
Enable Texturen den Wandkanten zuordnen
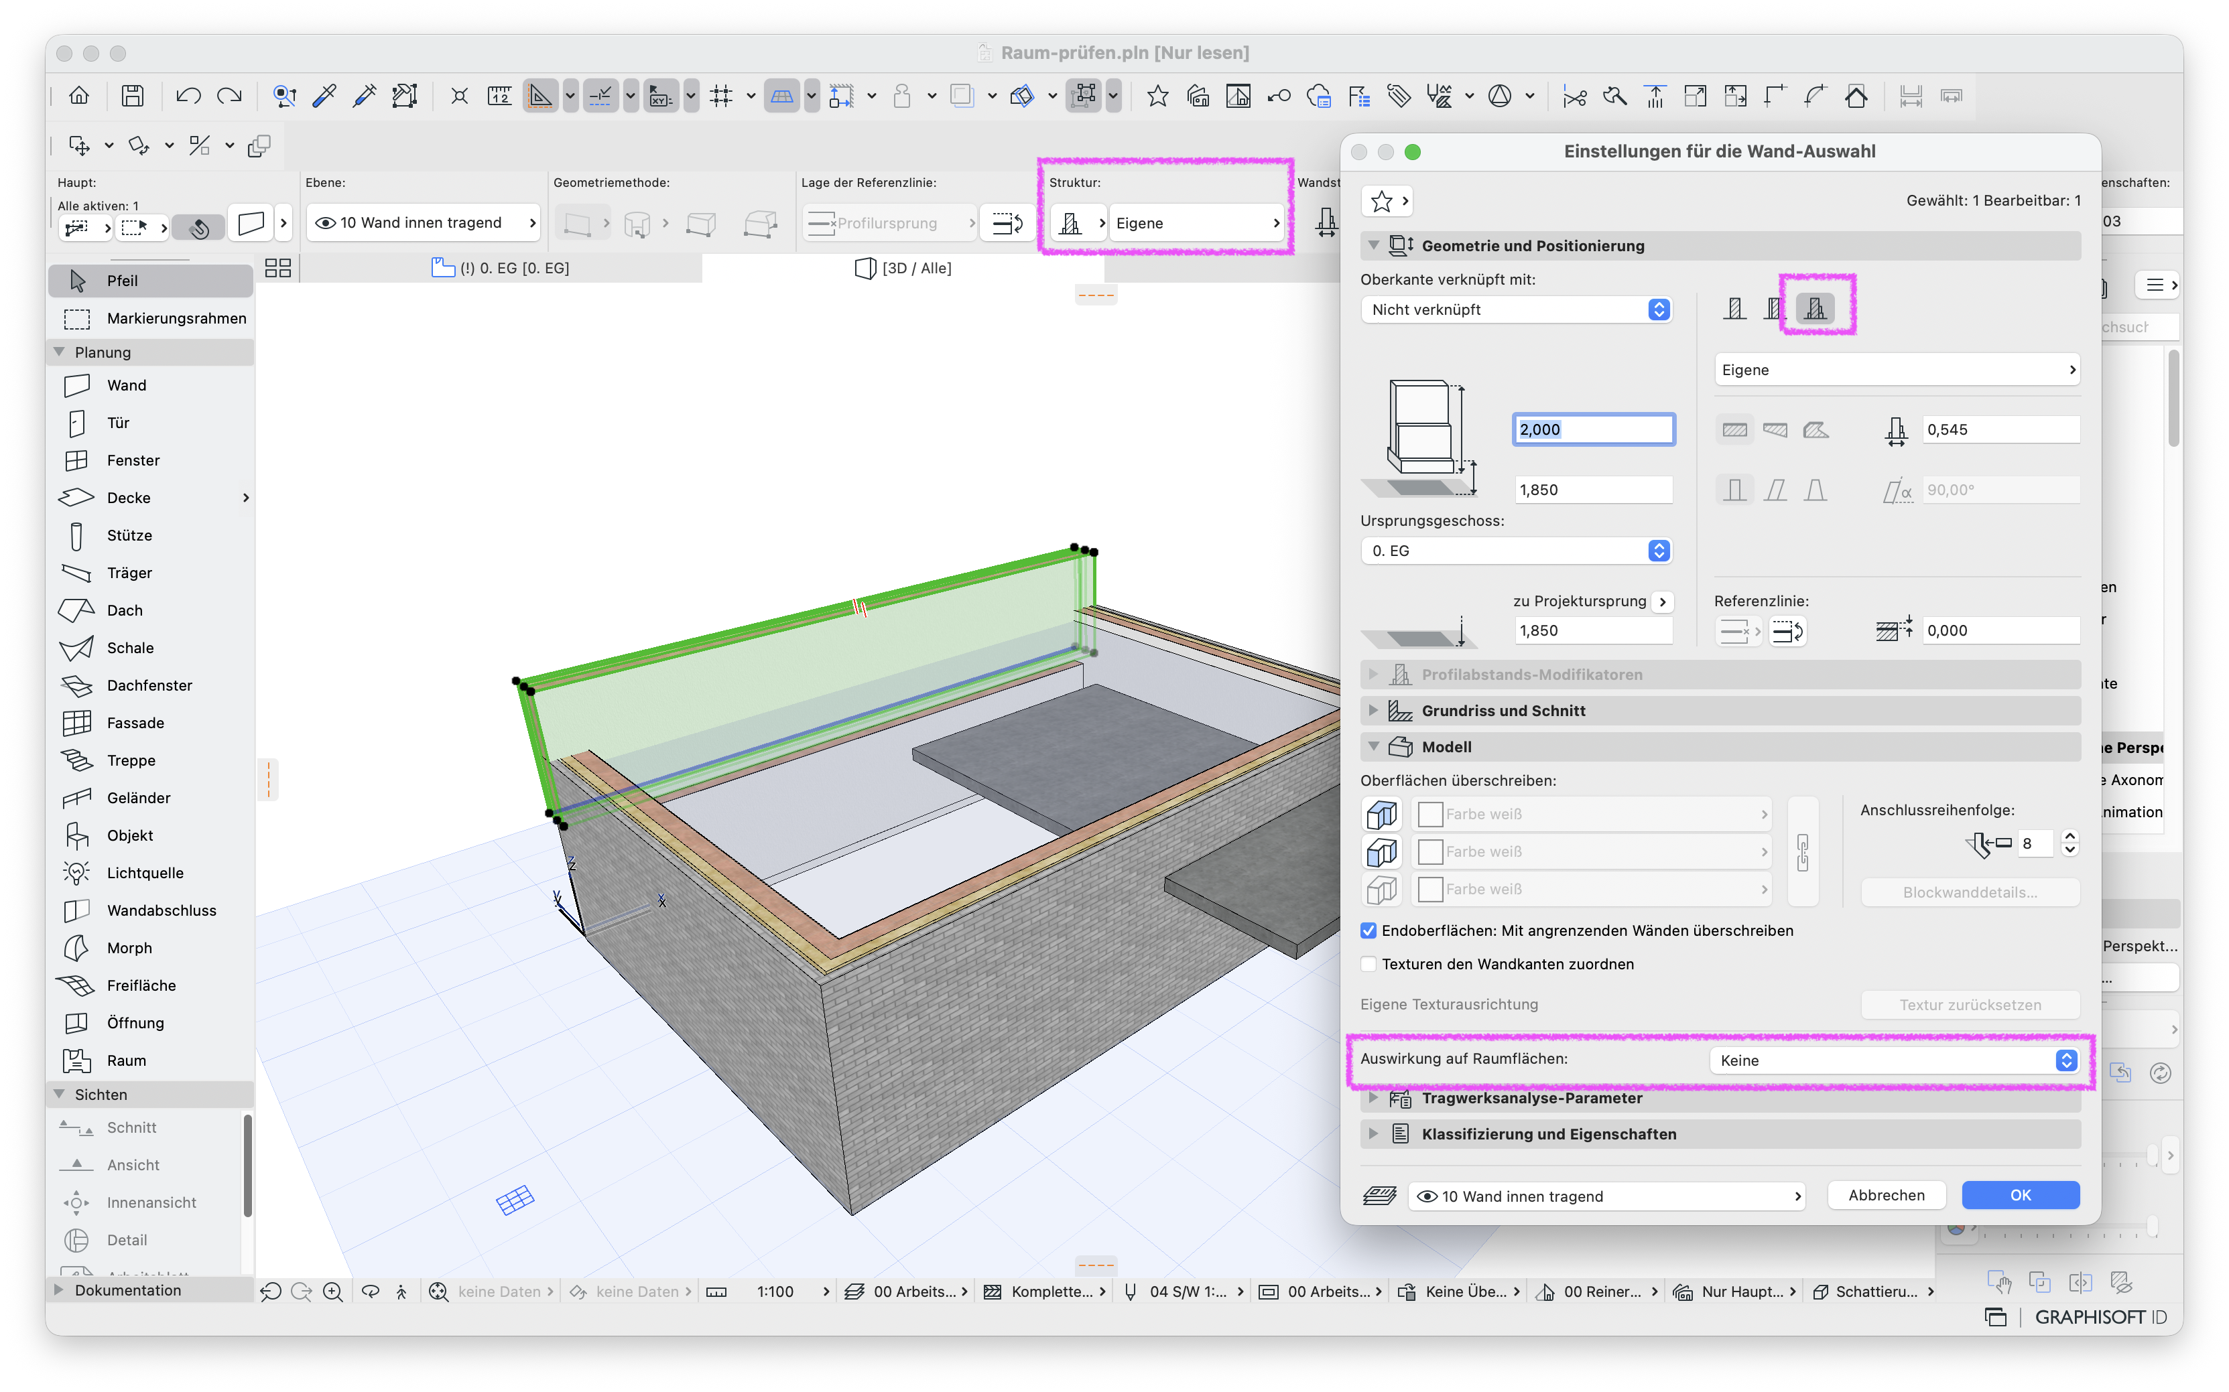click(x=1368, y=964)
